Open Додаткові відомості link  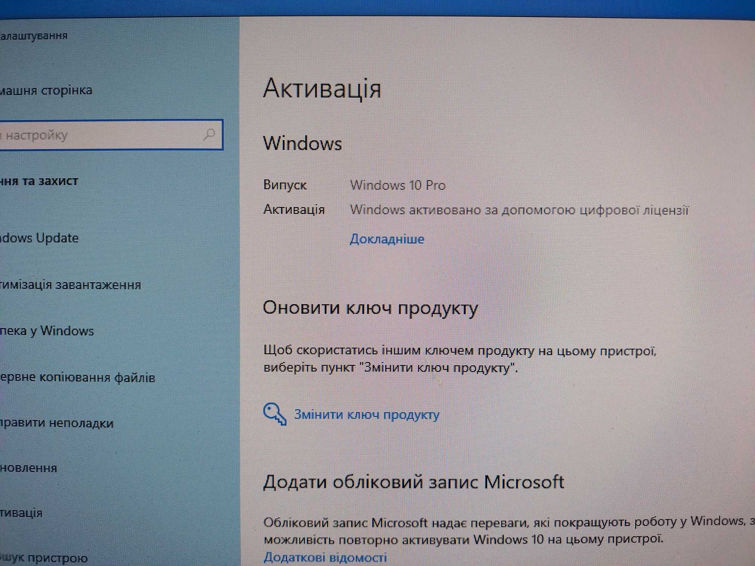[x=325, y=557]
